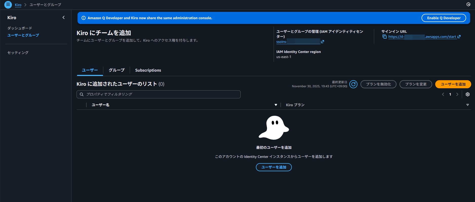
Task: Click the orange ユーザーを追加 button
Action: (453, 84)
